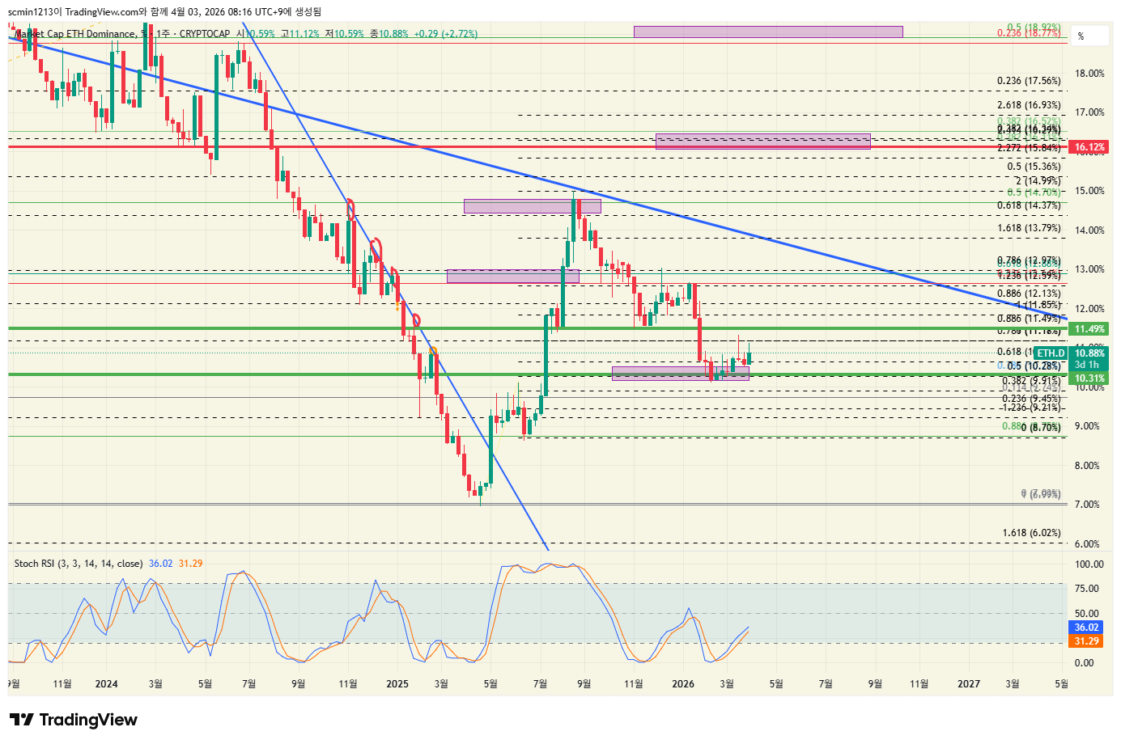The height and width of the screenshot is (744, 1121).
Task: Click the green 10.31% price label
Action: tap(1089, 378)
